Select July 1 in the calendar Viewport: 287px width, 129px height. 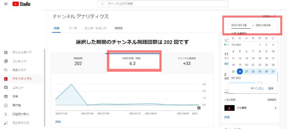(x=260, y=45)
